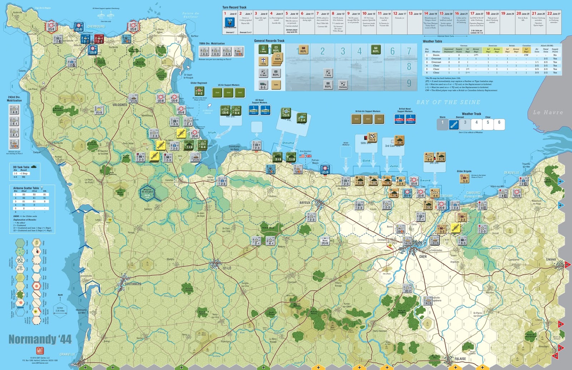Select the tan 2 Army counter
572x370 pixels.
pyautogui.click(x=263, y=61)
